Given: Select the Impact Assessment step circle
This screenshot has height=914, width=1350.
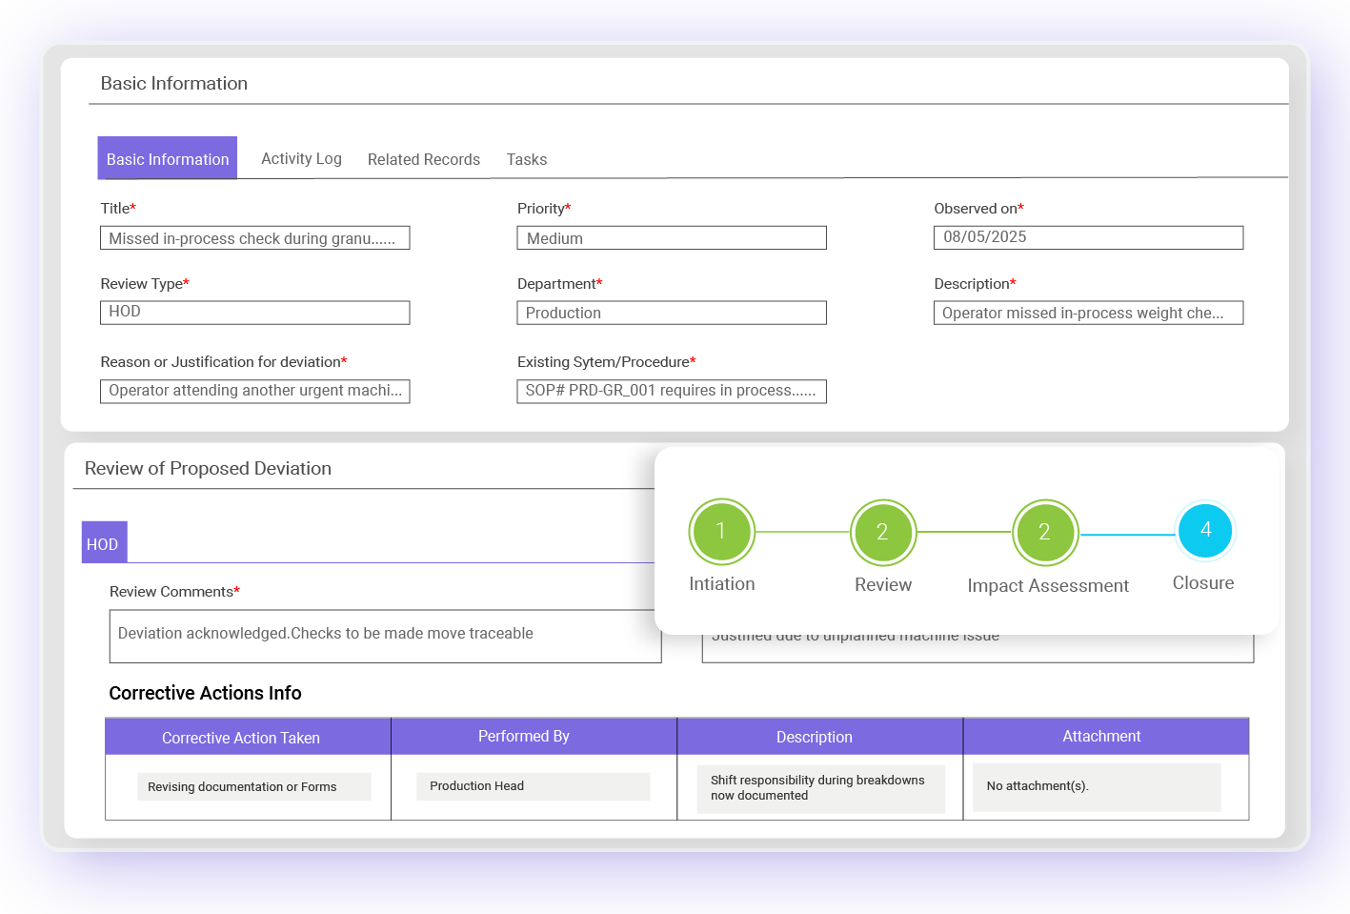Looking at the screenshot, I should 1045,532.
